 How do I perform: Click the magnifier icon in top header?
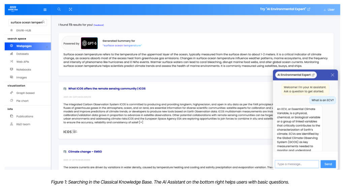[59, 9]
